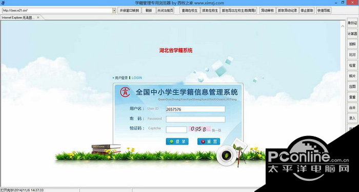
Task: Open the 计算器 sidebar tool
Action: point(352,34)
